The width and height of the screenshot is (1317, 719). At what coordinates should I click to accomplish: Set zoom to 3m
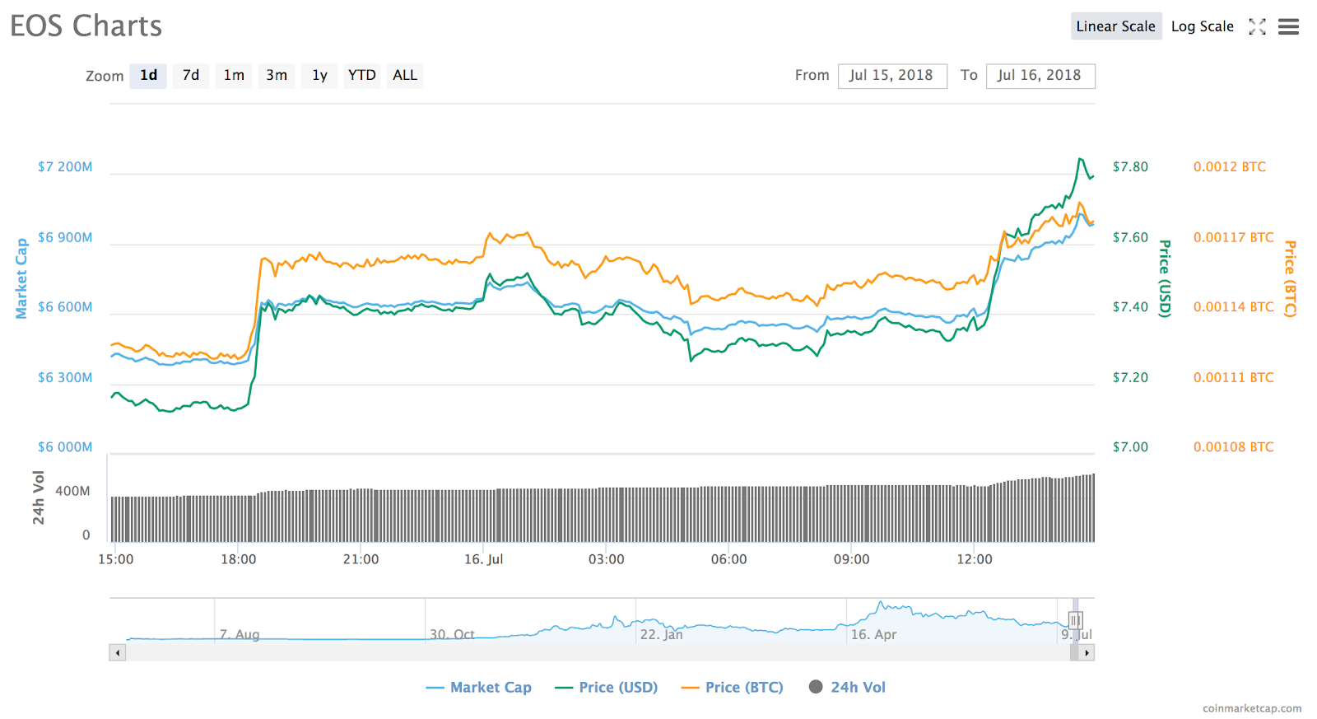(x=277, y=76)
